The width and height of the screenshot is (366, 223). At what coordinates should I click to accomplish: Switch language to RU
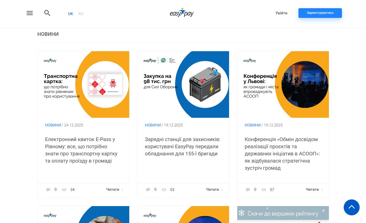click(x=81, y=14)
